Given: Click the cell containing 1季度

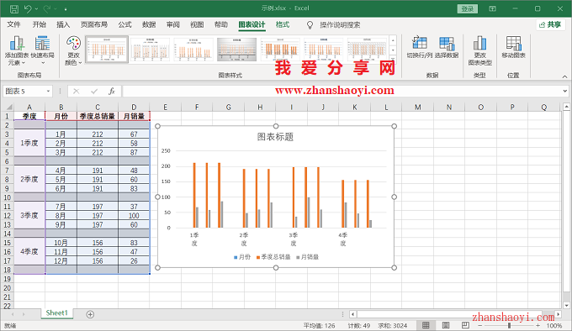Looking at the screenshot, I should (x=29, y=143).
